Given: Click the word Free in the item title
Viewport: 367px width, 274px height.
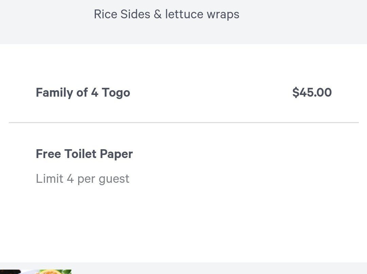Looking at the screenshot, I should pos(48,154).
